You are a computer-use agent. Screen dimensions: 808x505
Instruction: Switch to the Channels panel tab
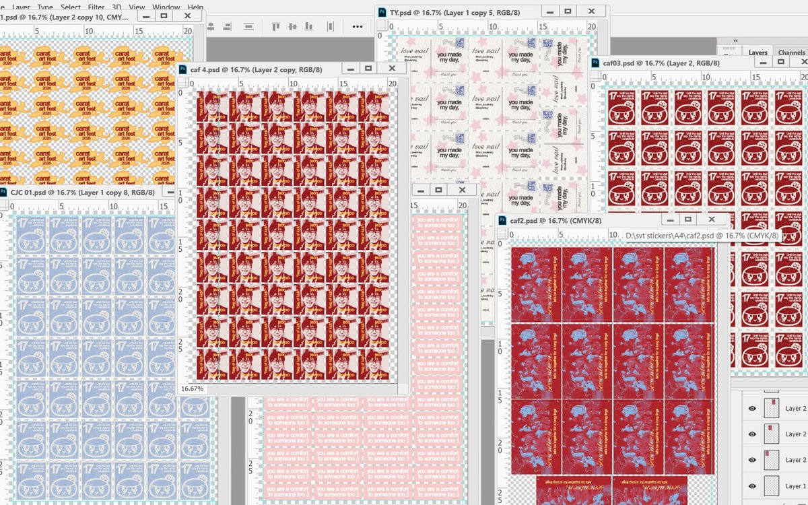791,53
